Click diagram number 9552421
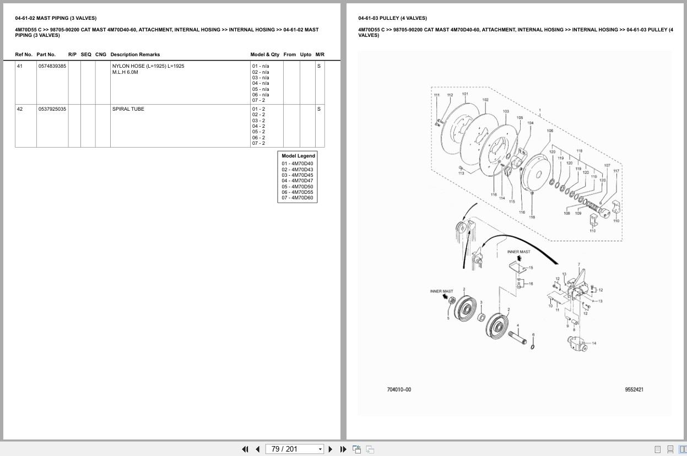Image resolution: width=687 pixels, height=456 pixels. [x=634, y=389]
